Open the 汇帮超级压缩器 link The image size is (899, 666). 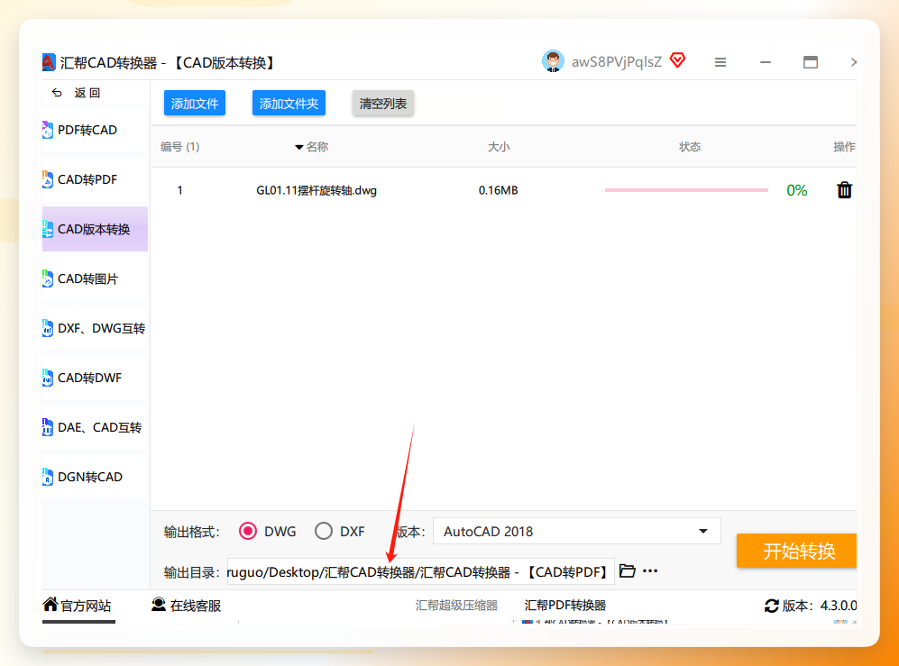[x=456, y=606]
